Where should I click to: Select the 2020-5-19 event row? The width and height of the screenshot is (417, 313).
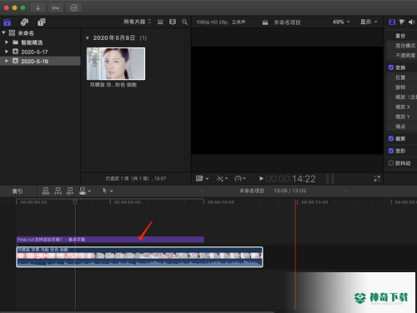[40, 61]
